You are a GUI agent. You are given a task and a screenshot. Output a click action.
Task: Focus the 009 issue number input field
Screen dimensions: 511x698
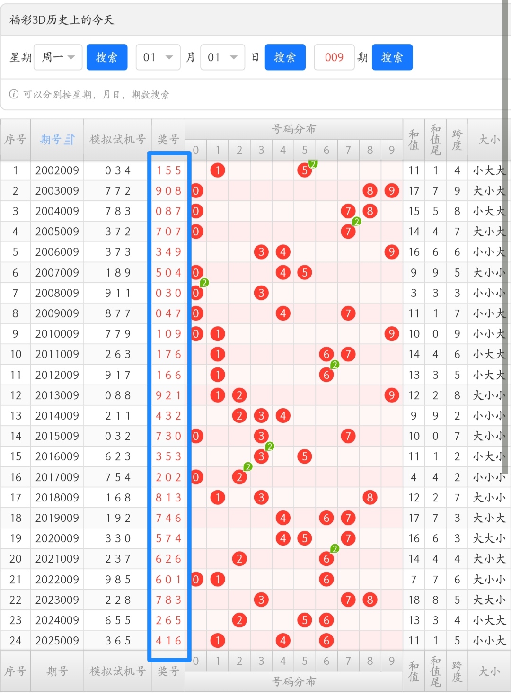click(334, 57)
